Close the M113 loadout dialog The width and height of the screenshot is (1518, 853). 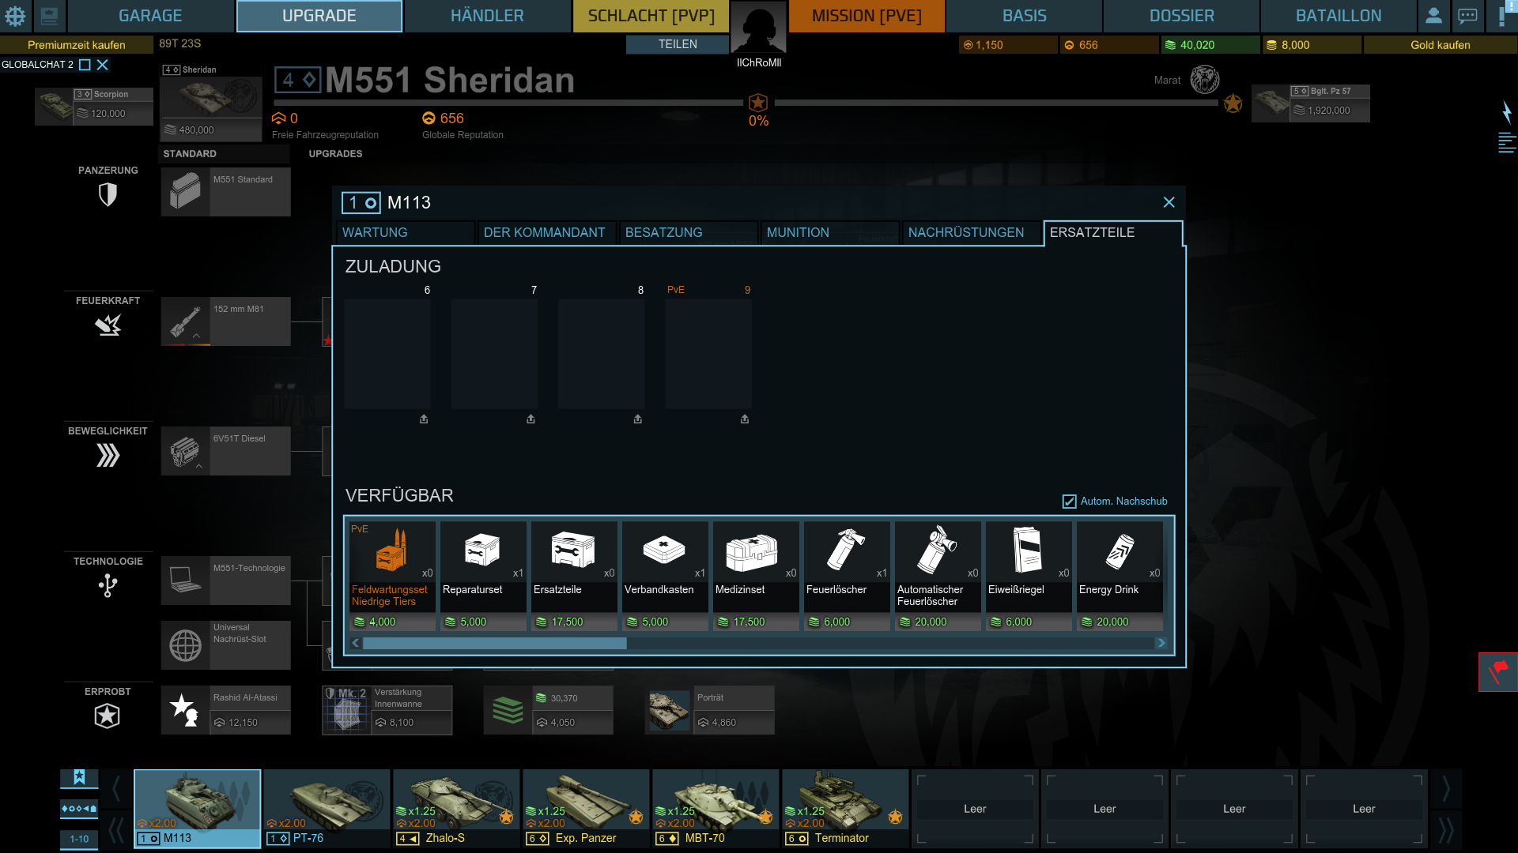[x=1169, y=202]
